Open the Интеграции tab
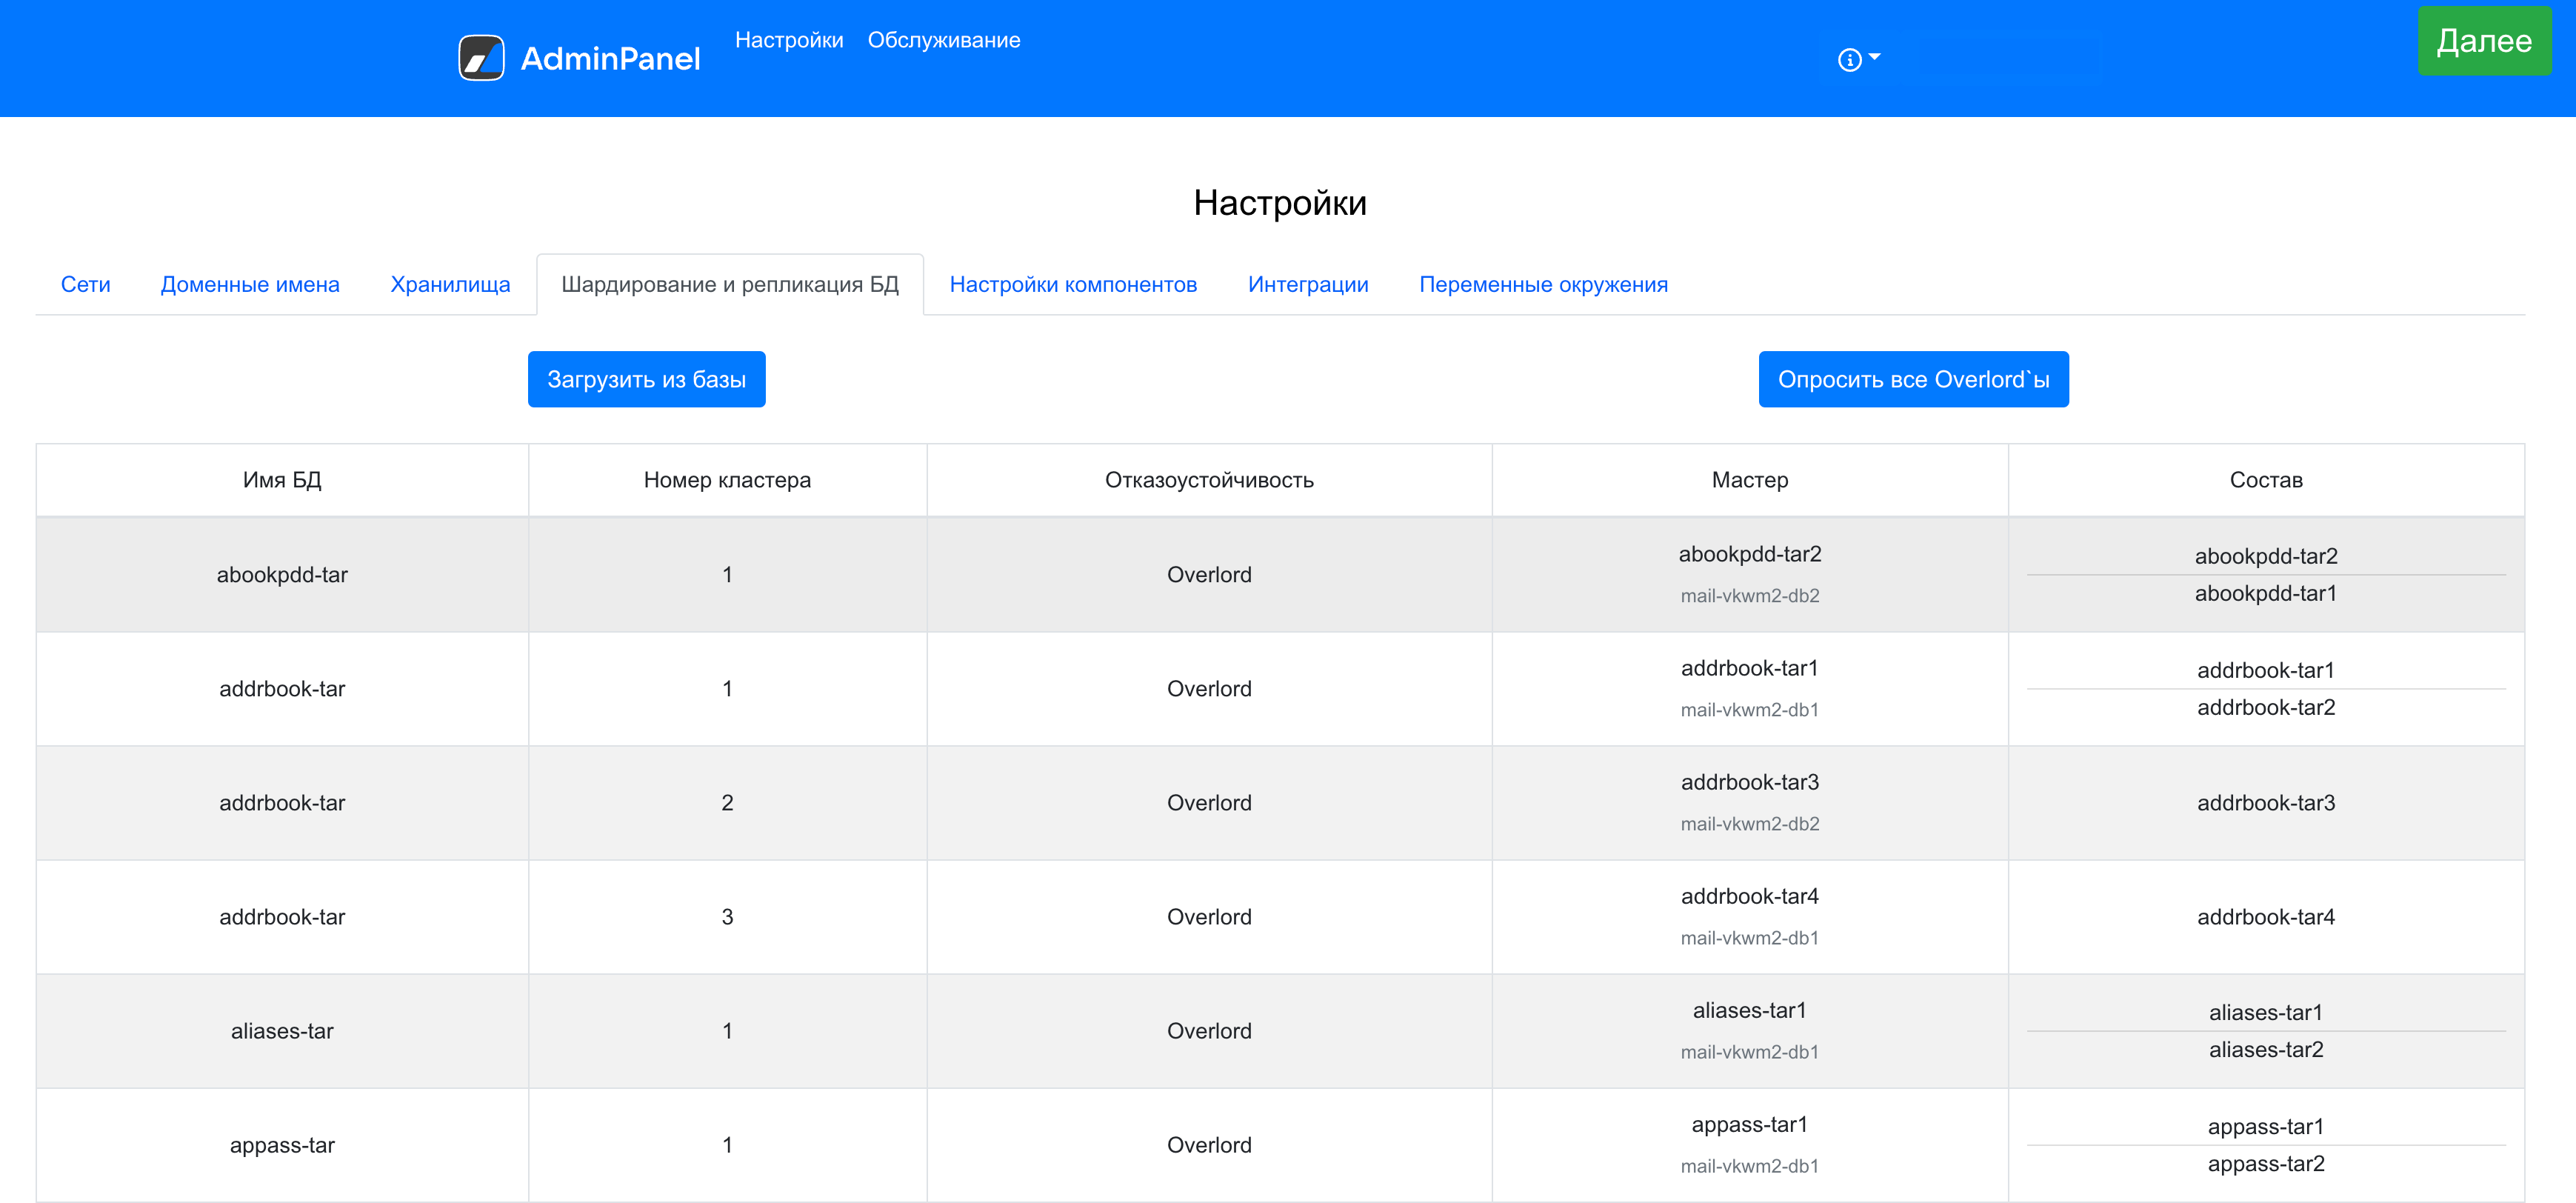Image resolution: width=2576 pixels, height=1203 pixels. click(x=1307, y=285)
